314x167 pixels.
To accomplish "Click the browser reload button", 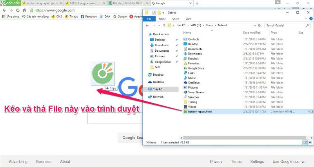I will [x=18, y=10].
